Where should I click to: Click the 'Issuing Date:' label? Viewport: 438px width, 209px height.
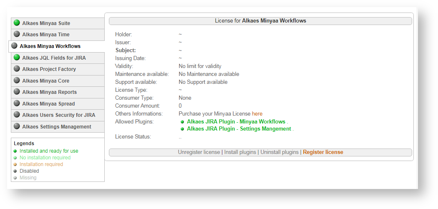pos(131,58)
